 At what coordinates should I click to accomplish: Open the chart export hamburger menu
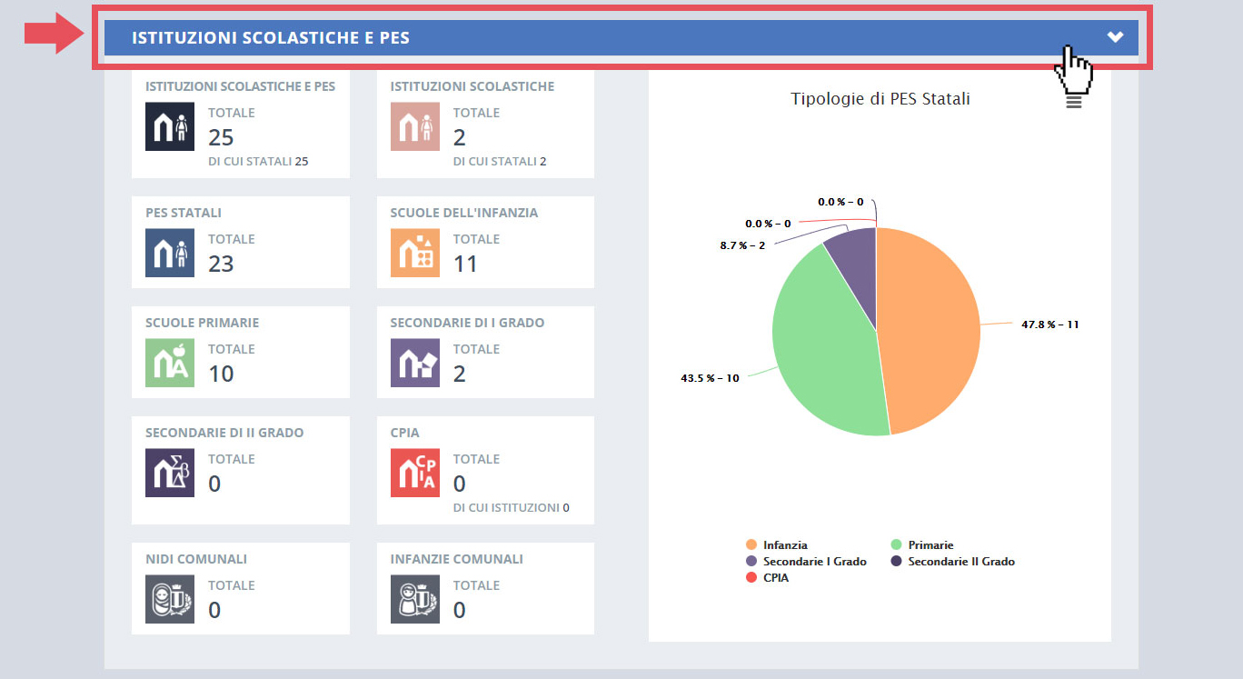point(1073,101)
